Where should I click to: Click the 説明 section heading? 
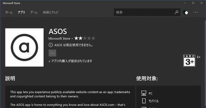pos(10,79)
